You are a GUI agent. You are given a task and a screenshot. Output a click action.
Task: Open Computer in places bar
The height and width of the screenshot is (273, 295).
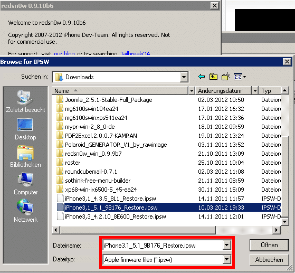25,184
